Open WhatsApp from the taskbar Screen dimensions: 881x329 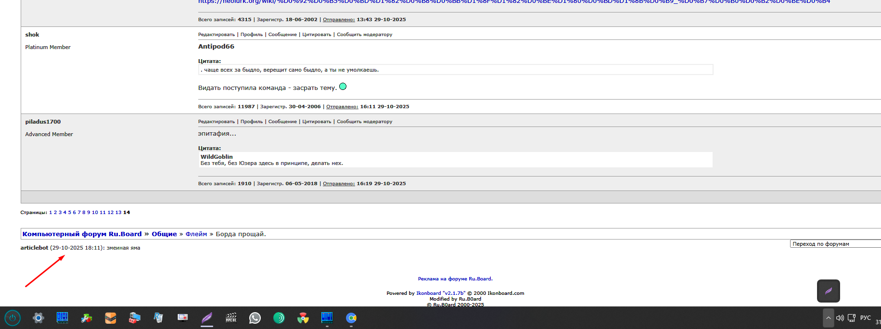pos(255,318)
